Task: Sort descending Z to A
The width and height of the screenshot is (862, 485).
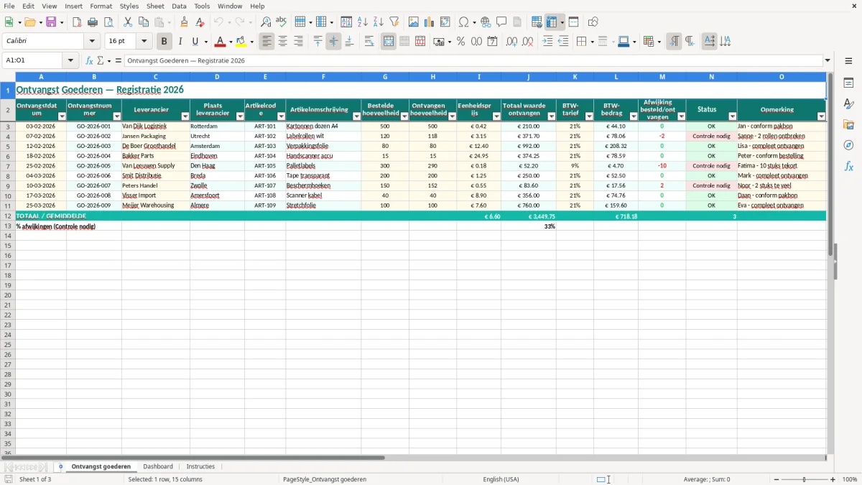Action: [x=379, y=22]
